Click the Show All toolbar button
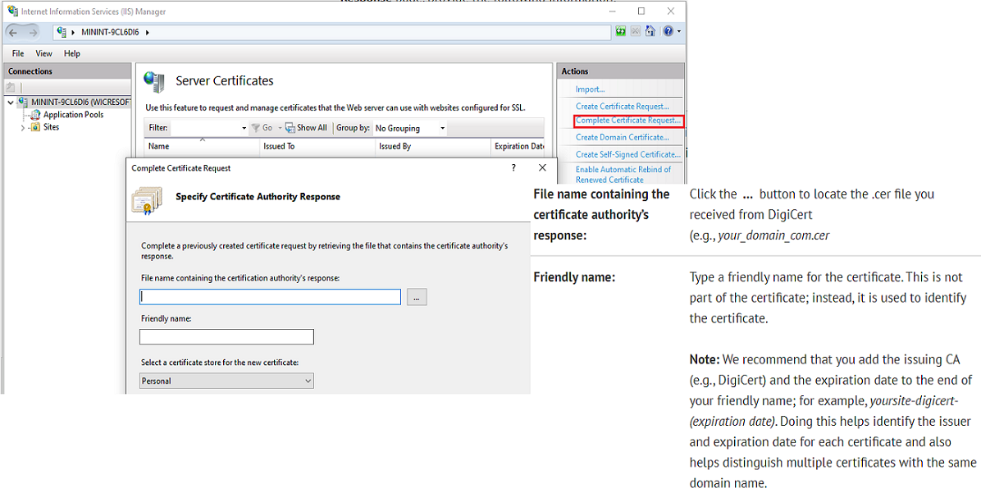 click(x=307, y=128)
